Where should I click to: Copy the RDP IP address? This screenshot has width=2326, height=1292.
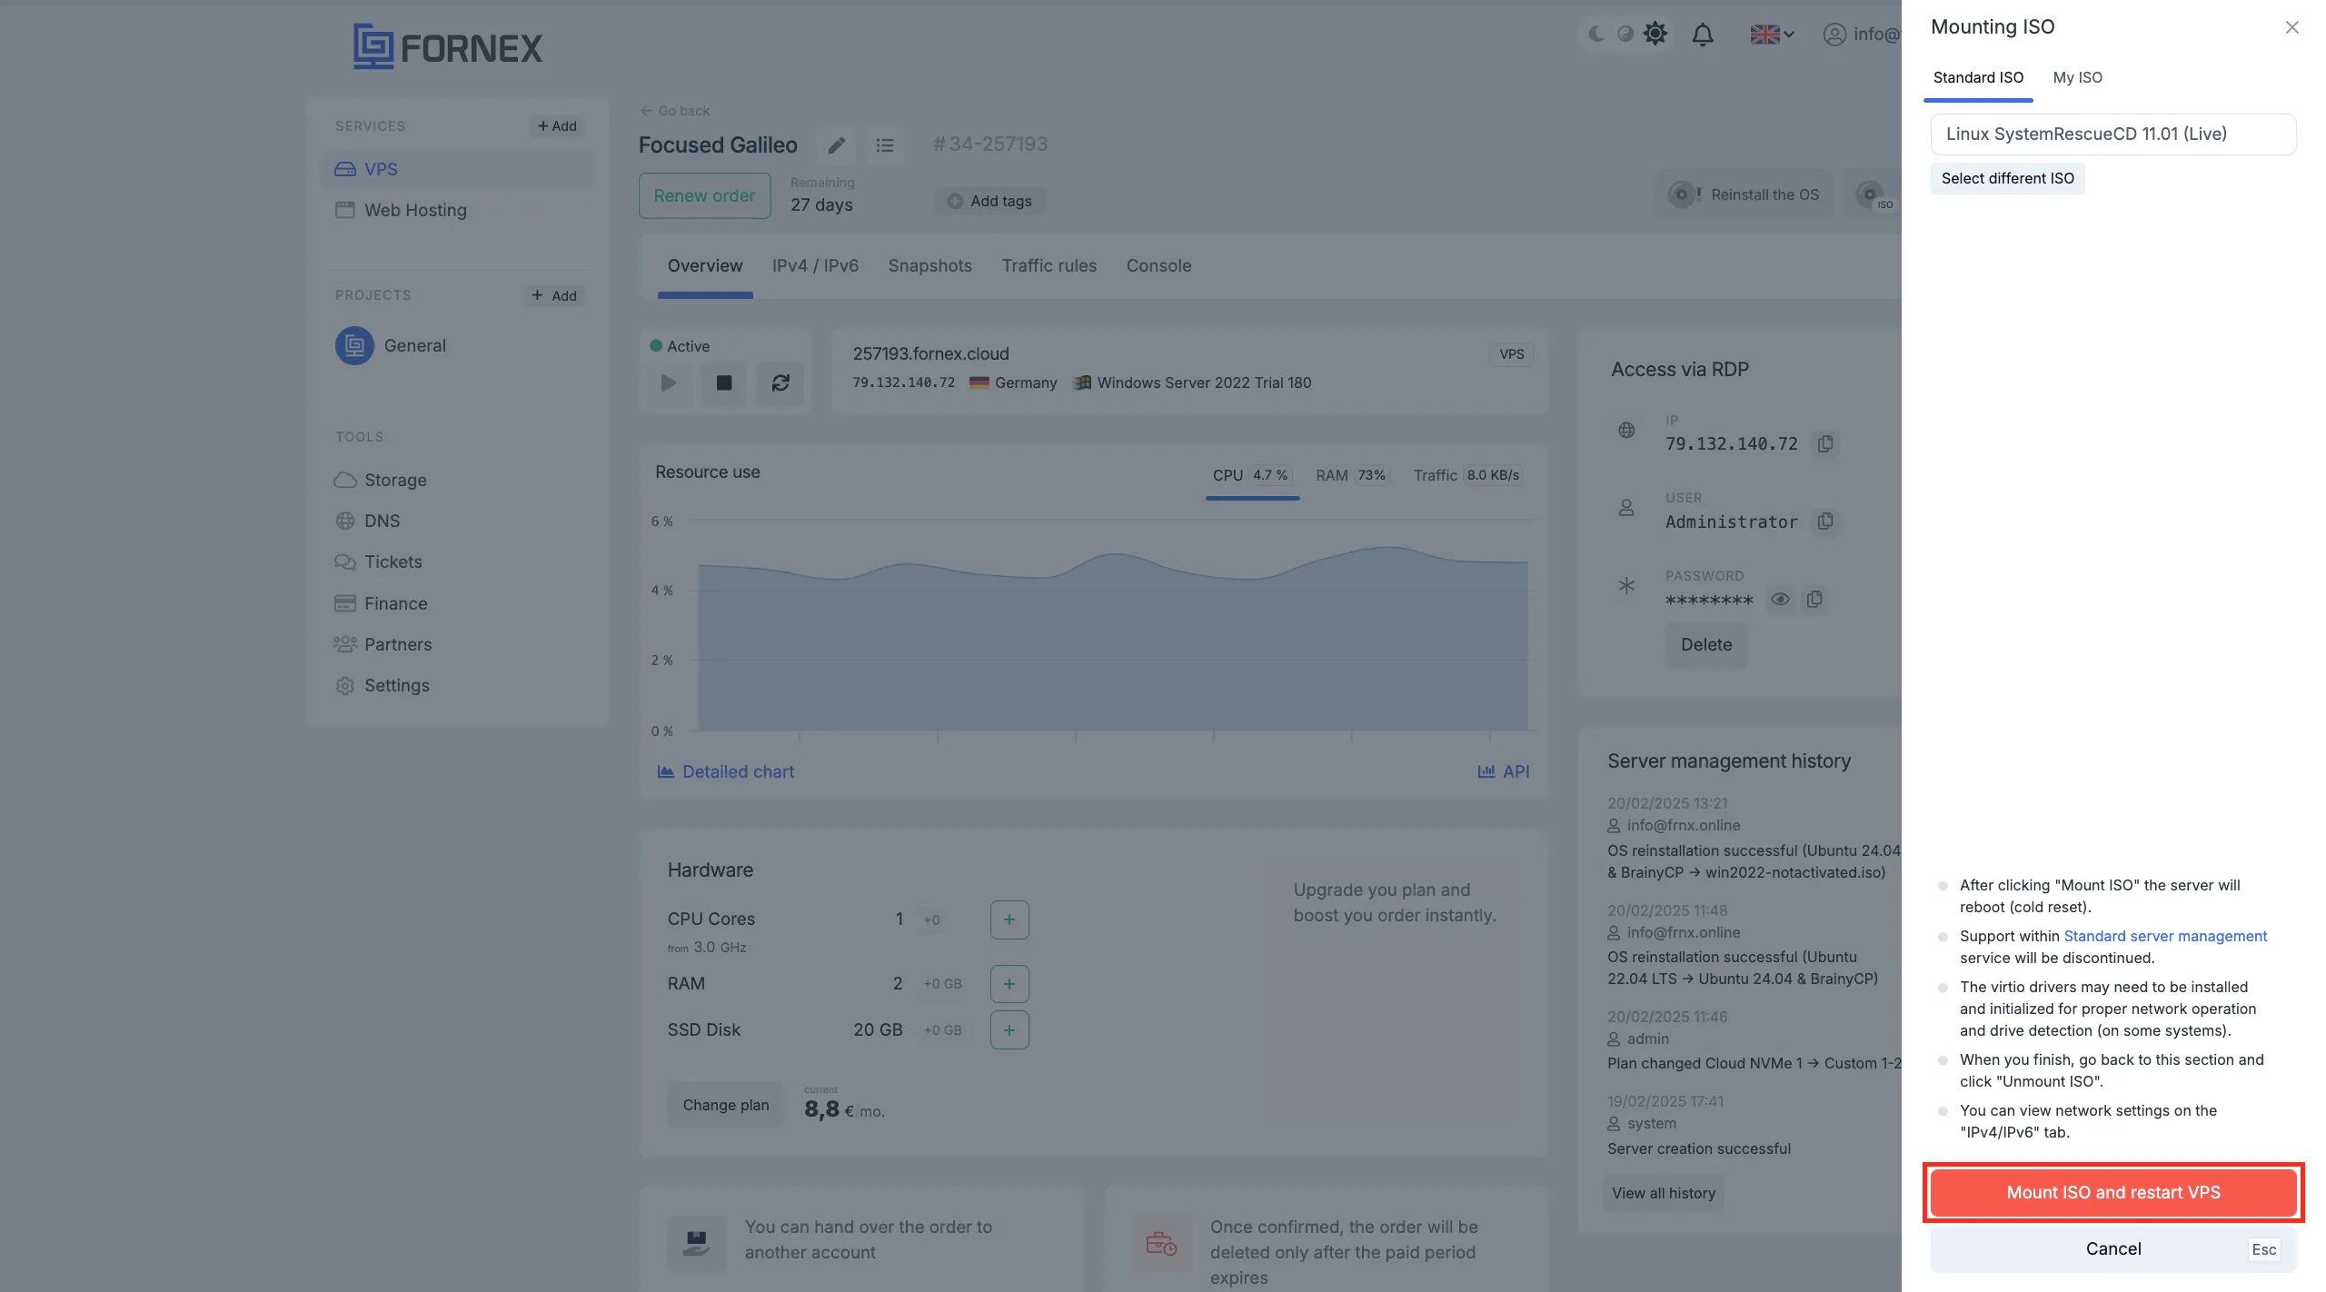coord(1825,443)
